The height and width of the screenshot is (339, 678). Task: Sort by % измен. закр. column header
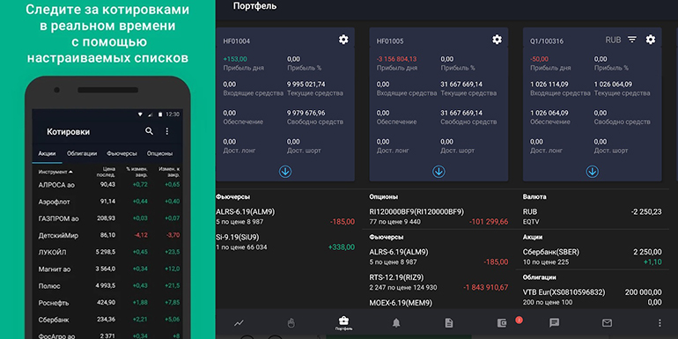137,172
